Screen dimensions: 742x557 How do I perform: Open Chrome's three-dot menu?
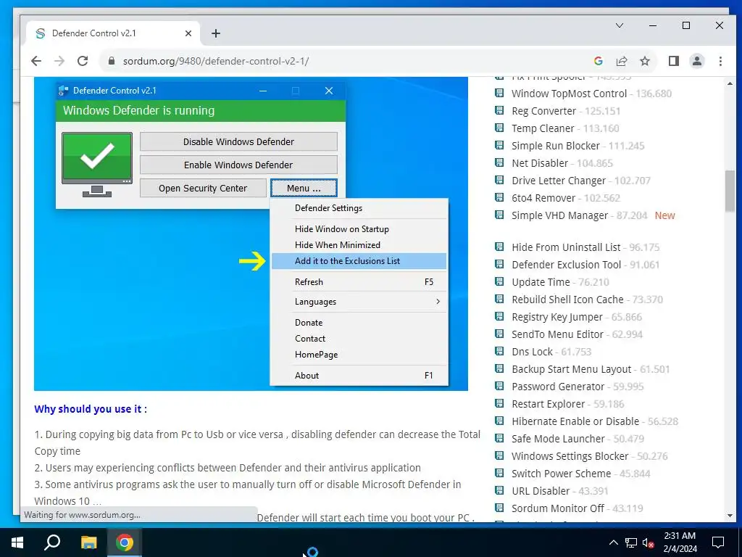point(720,61)
